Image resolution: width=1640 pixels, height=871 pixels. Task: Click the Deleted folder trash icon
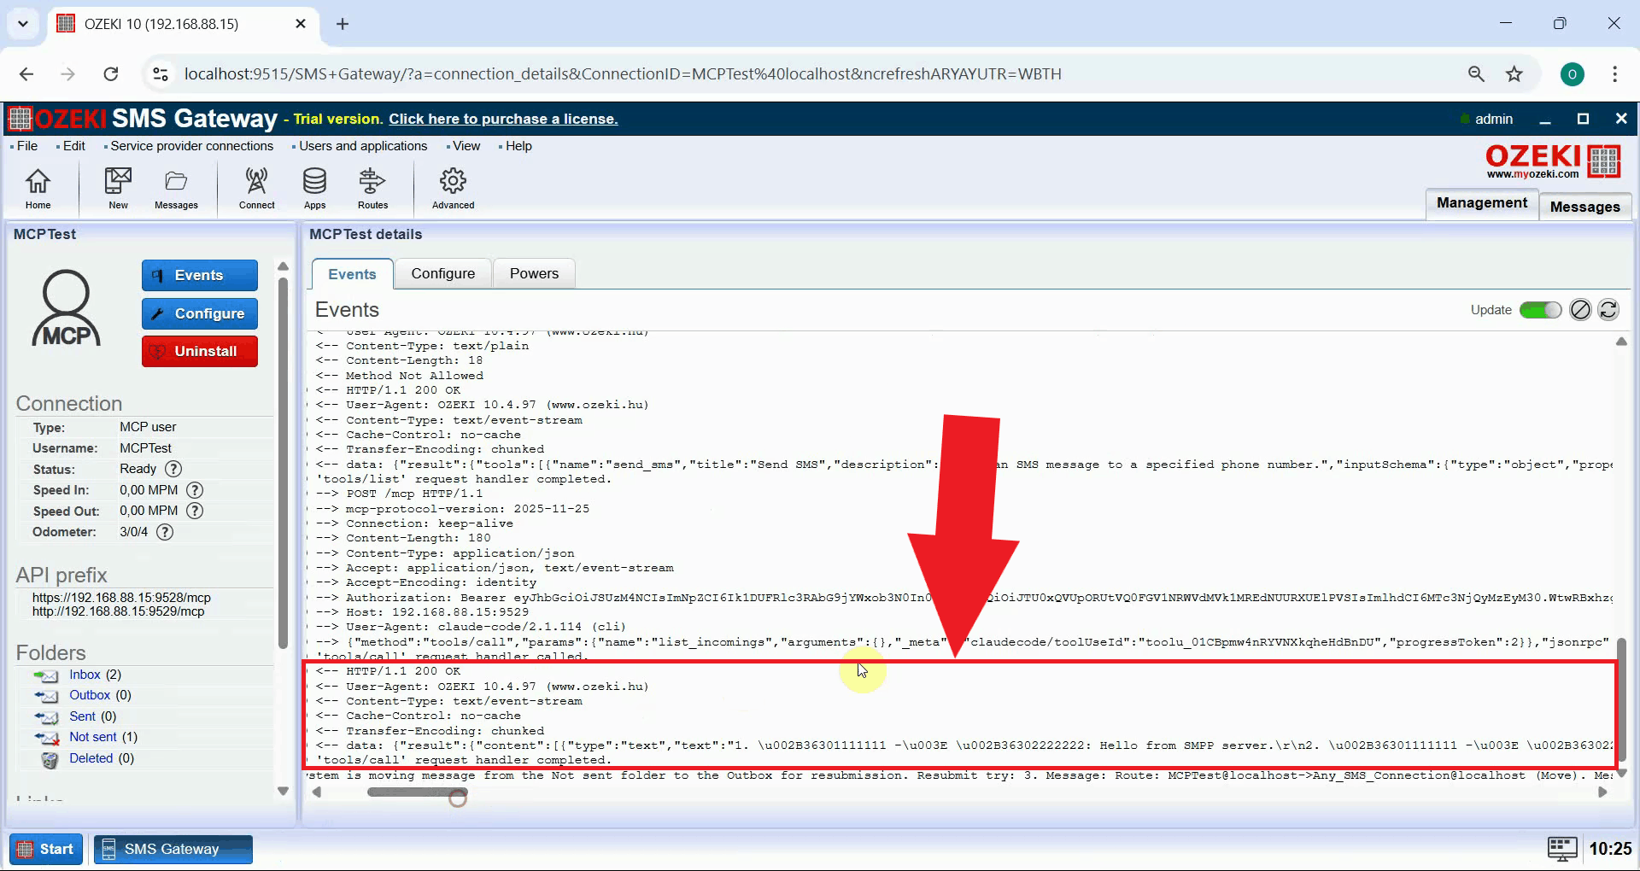coord(50,759)
